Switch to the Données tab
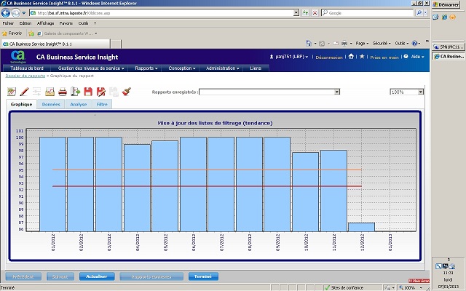The width and height of the screenshot is (466, 291). [51, 104]
